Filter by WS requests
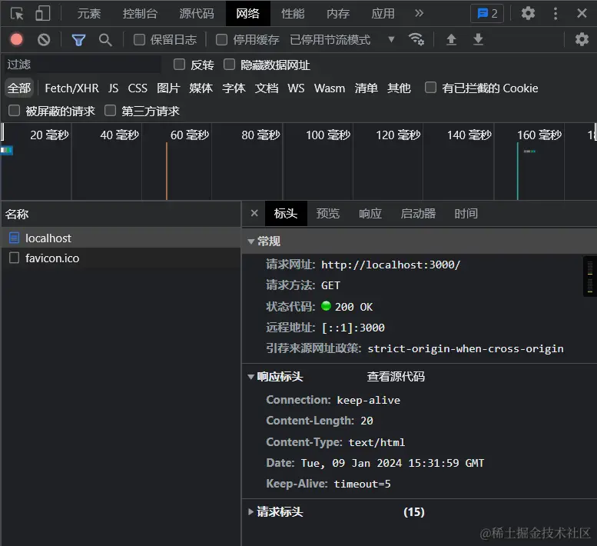This screenshot has width=597, height=546. pyautogui.click(x=296, y=88)
